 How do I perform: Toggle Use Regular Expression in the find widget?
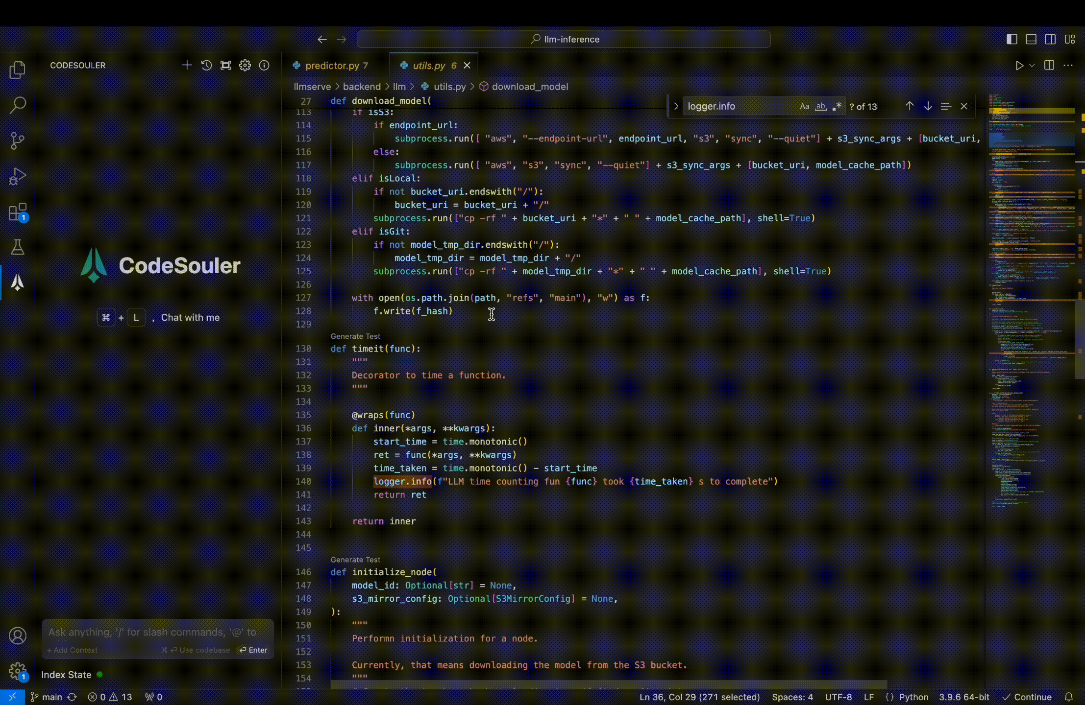[x=837, y=106]
